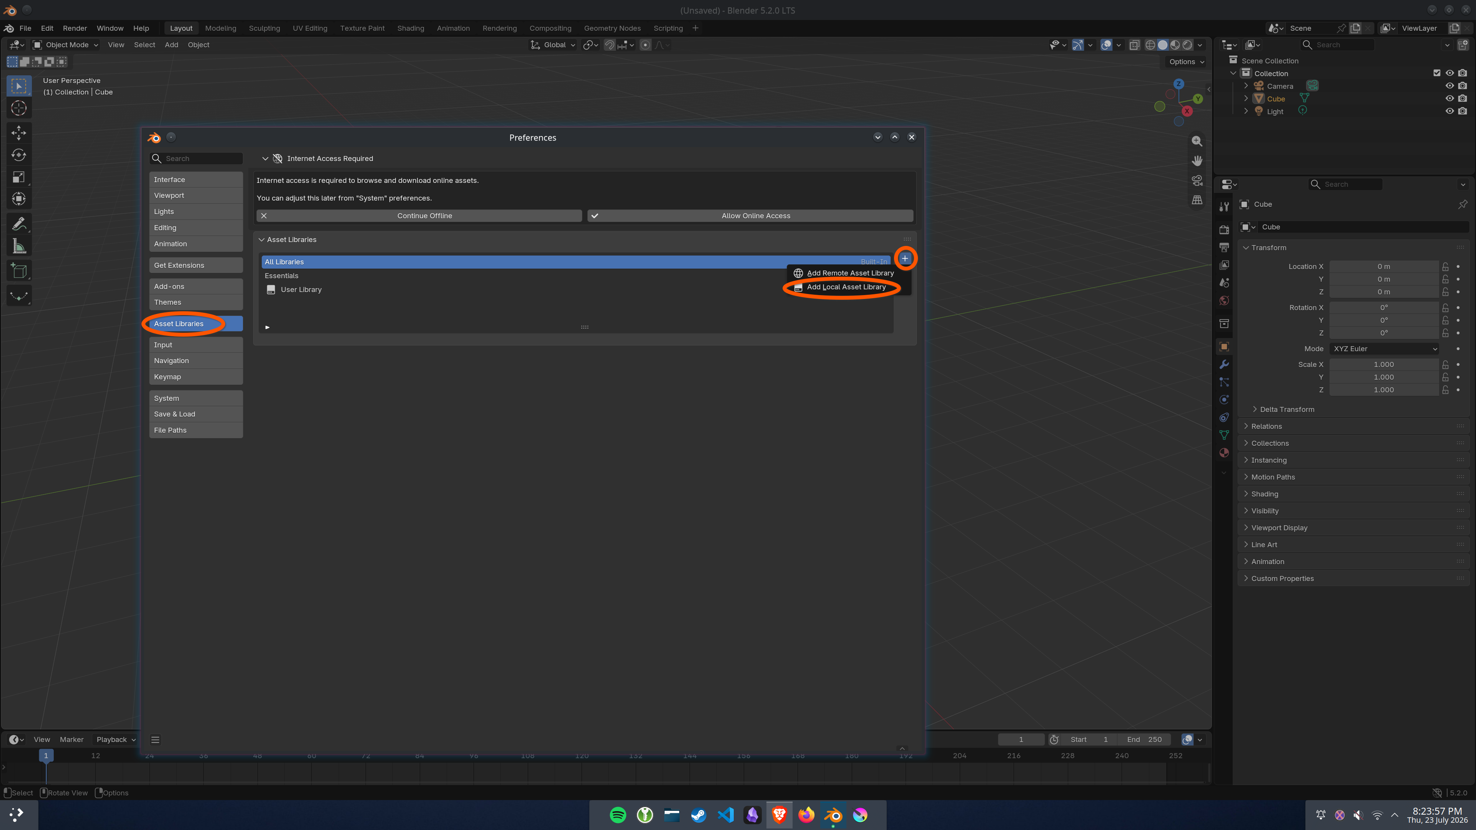Uncheck Collection exclude checkbox in outliner
The width and height of the screenshot is (1476, 830).
[x=1436, y=73]
